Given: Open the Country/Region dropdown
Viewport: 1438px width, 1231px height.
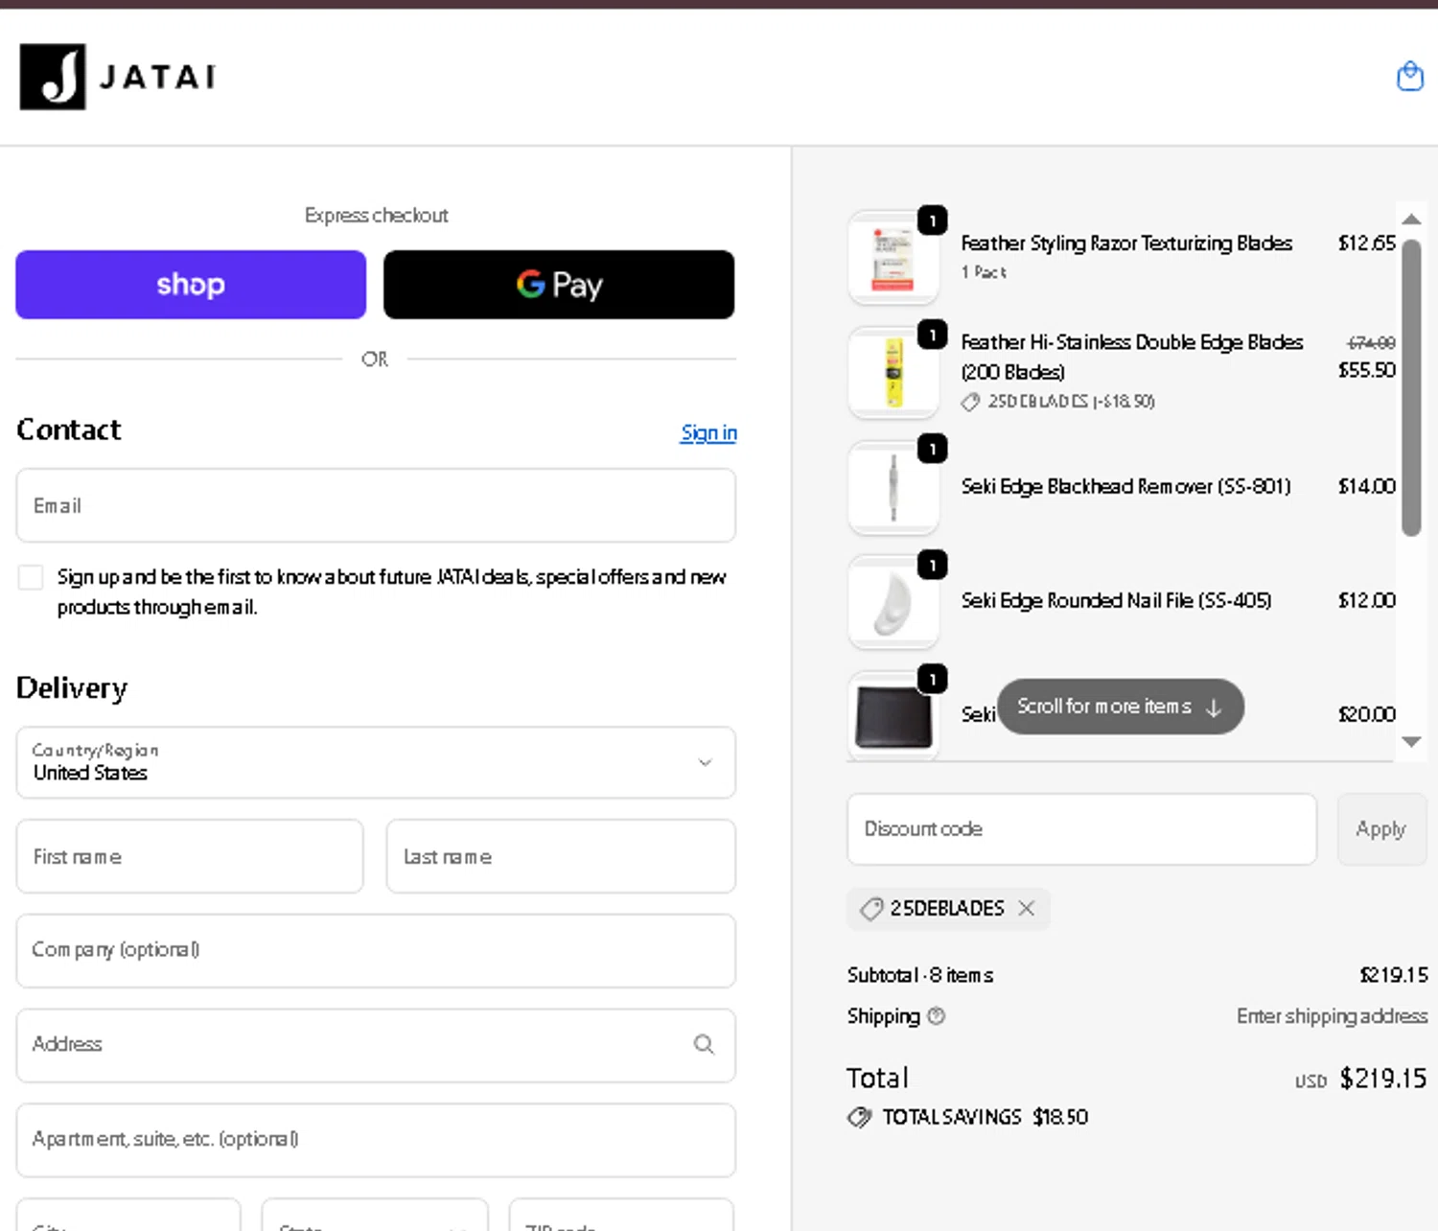Looking at the screenshot, I should pos(376,762).
